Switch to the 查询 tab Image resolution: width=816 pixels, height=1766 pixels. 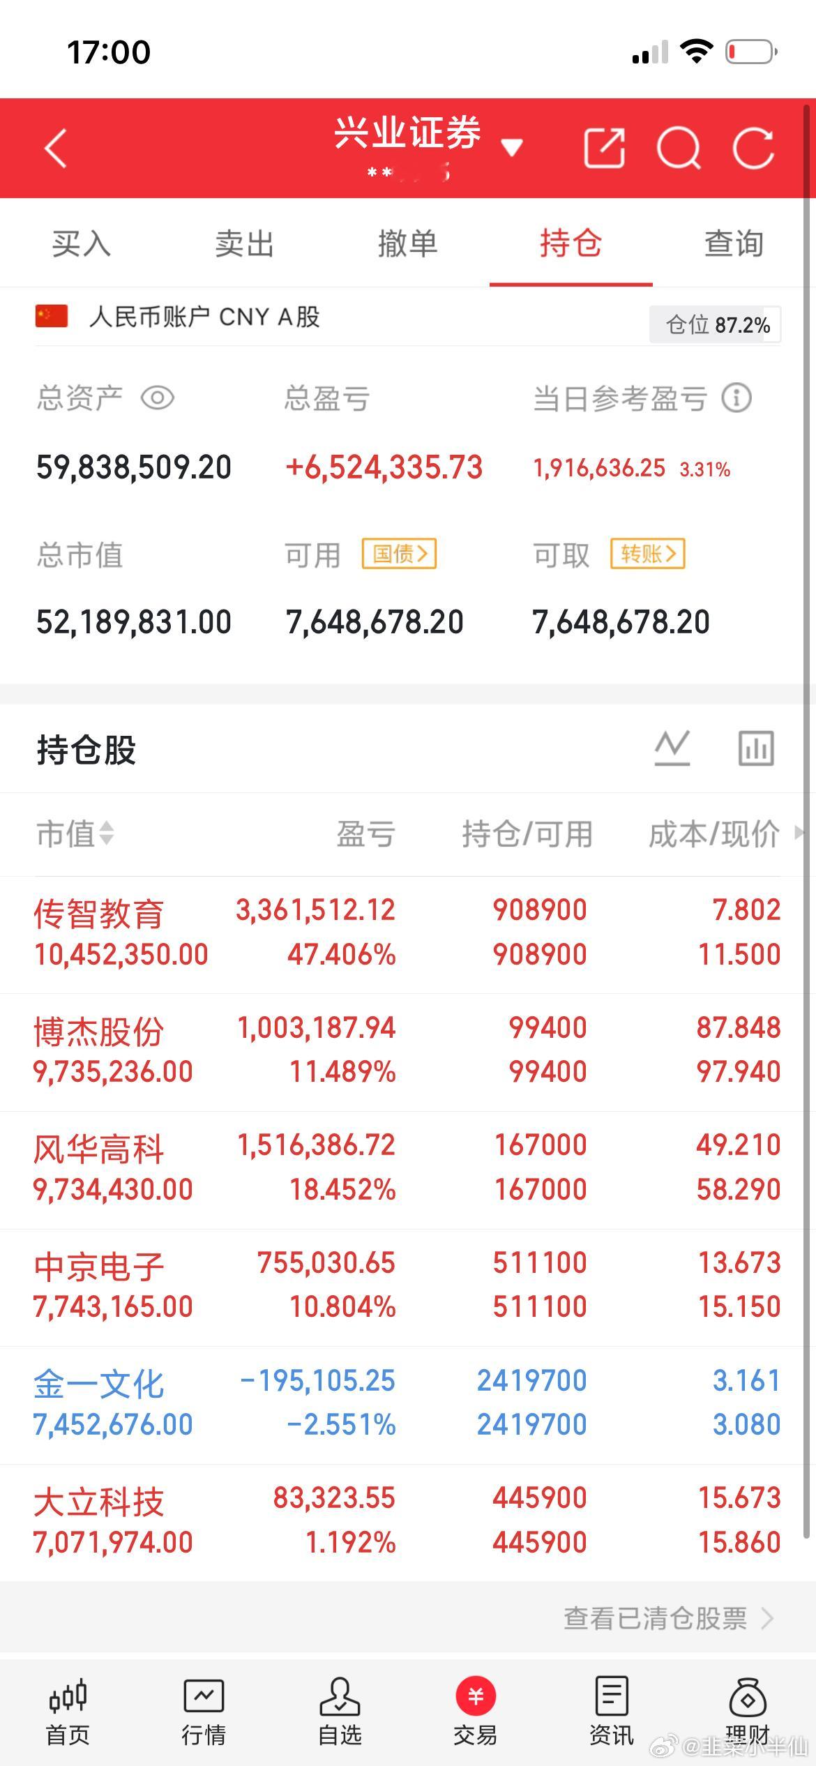tap(734, 244)
